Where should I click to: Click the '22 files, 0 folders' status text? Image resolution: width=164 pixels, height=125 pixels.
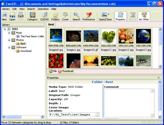coord(69,123)
